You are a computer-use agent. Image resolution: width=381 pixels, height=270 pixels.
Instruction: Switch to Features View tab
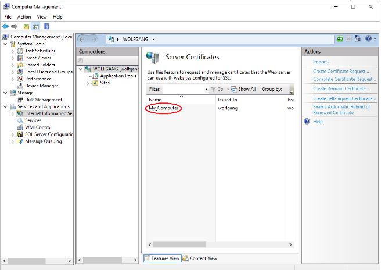pyautogui.click(x=162, y=258)
